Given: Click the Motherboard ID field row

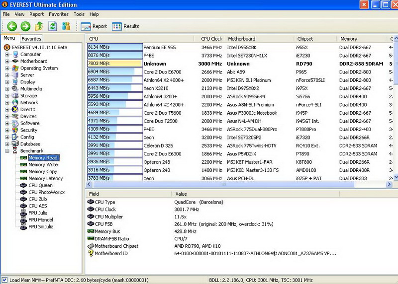Looking at the screenshot, I should [212, 253].
